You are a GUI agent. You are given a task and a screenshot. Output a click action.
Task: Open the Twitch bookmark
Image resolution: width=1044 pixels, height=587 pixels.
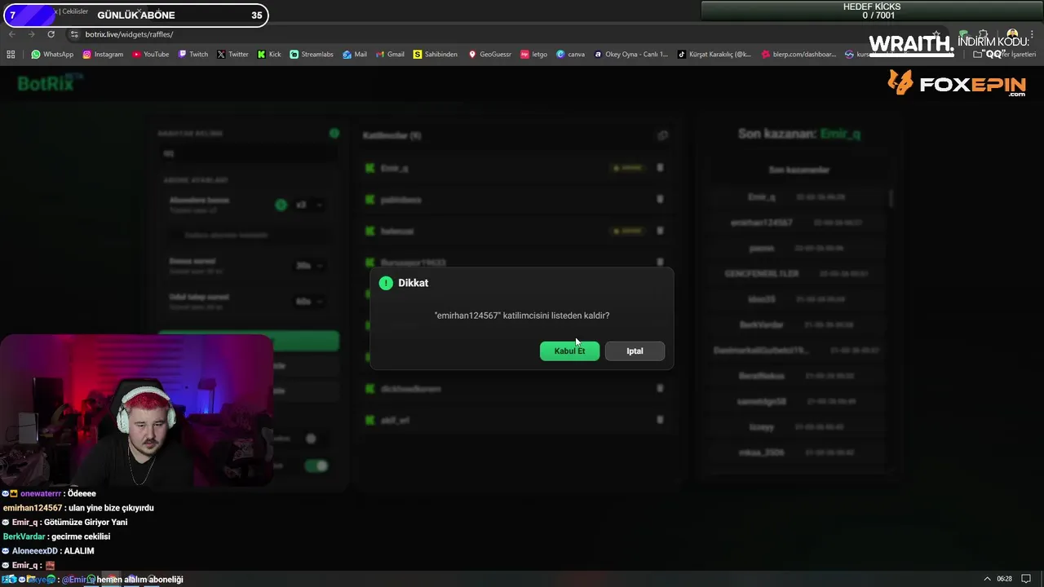(x=193, y=55)
